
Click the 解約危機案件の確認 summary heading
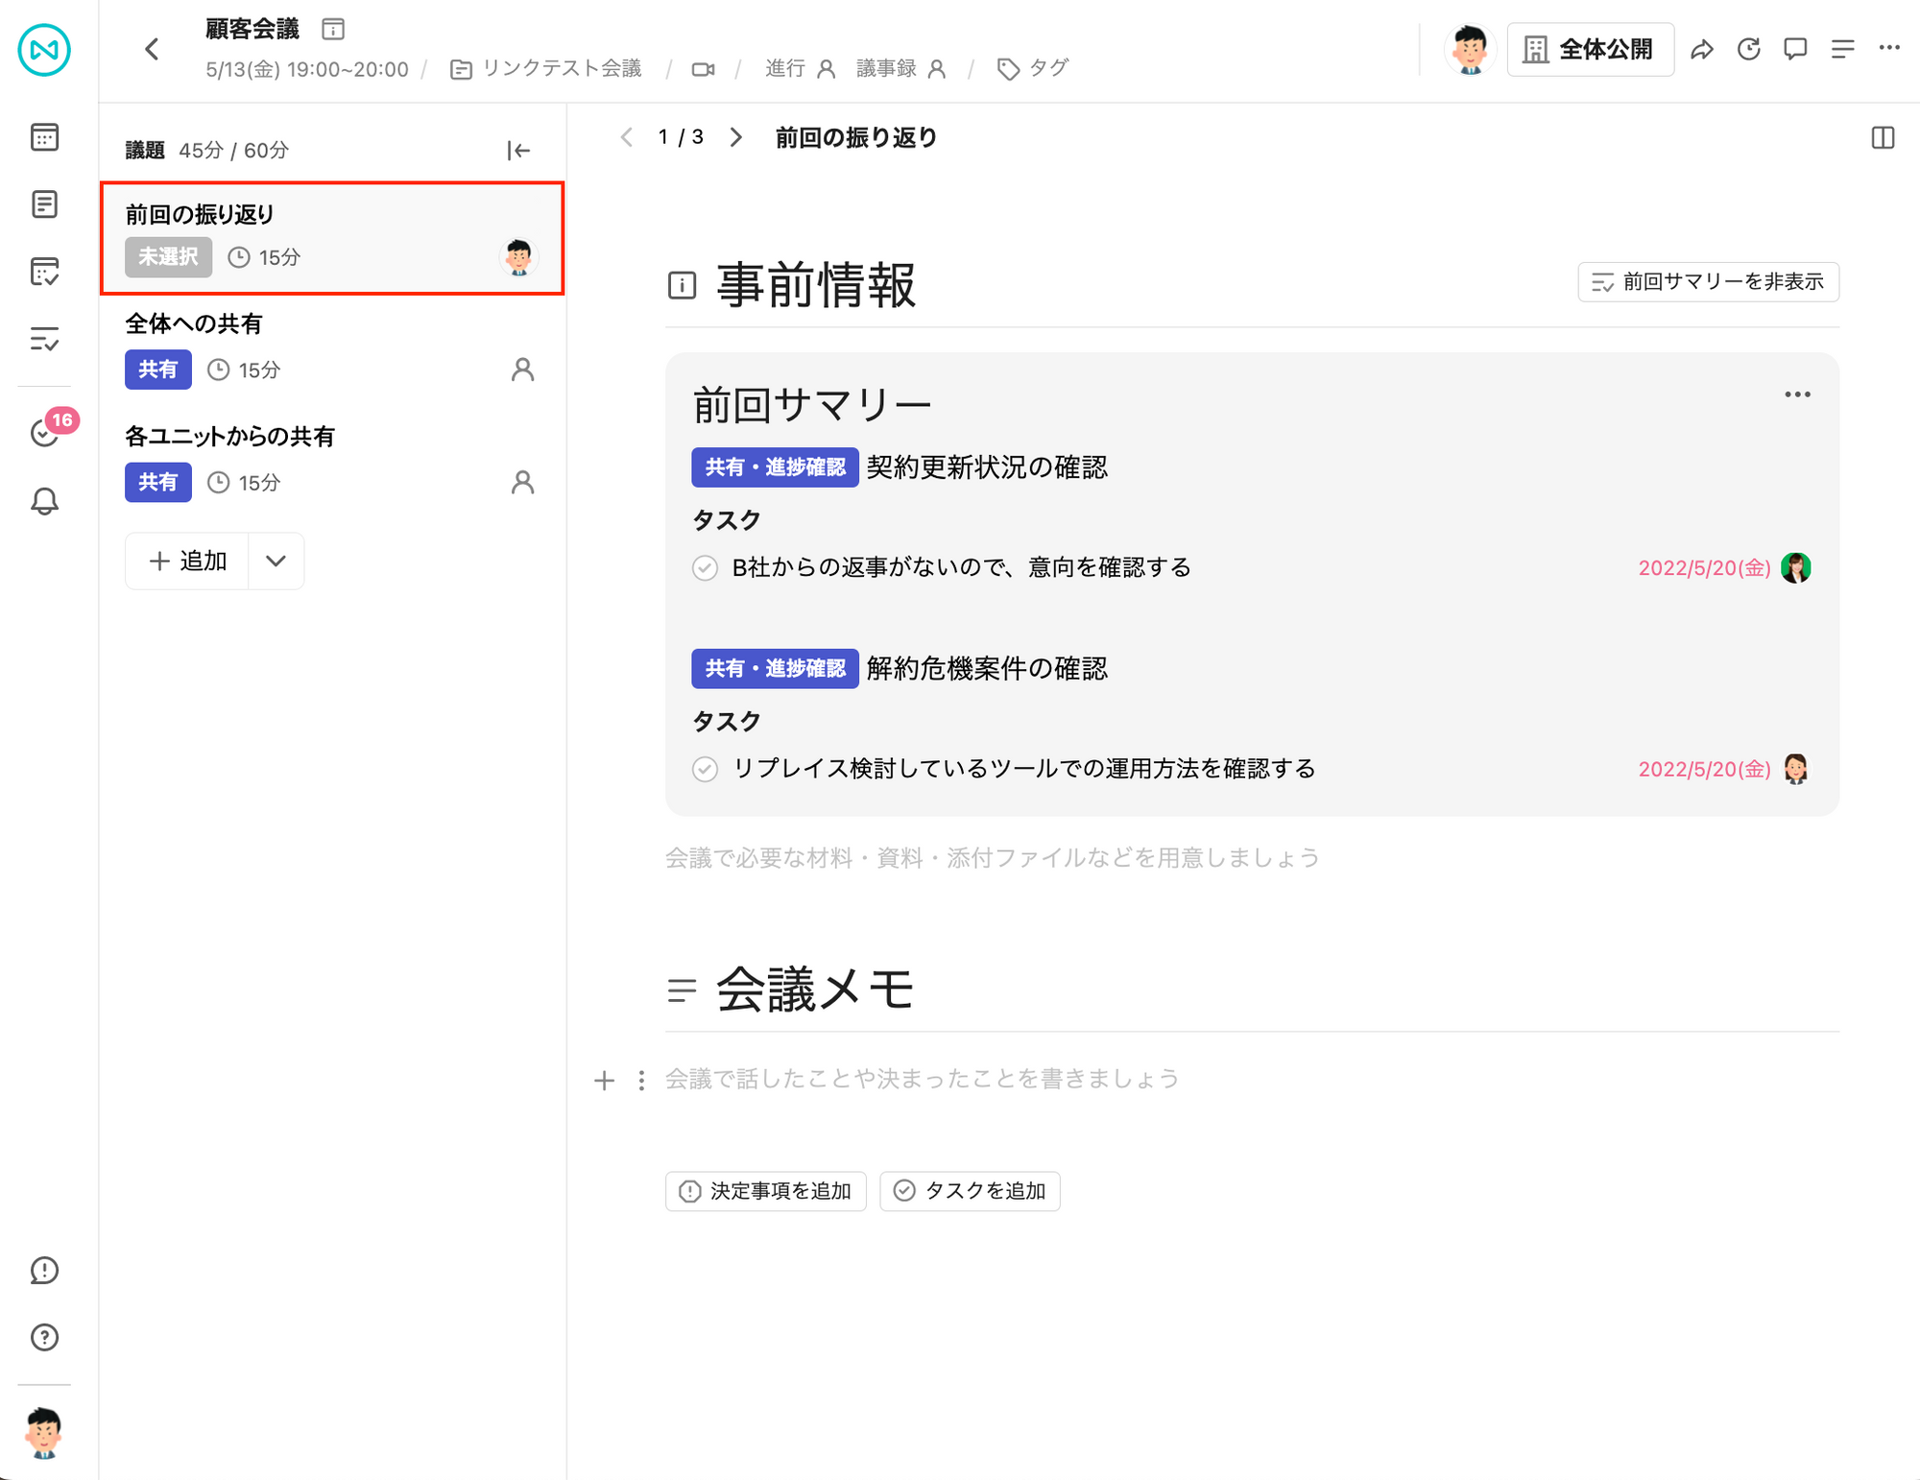pos(987,669)
